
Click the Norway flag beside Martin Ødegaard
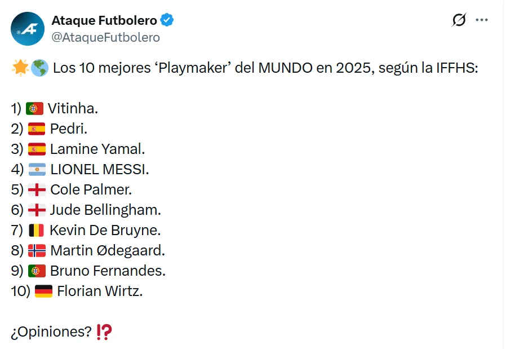click(x=37, y=250)
